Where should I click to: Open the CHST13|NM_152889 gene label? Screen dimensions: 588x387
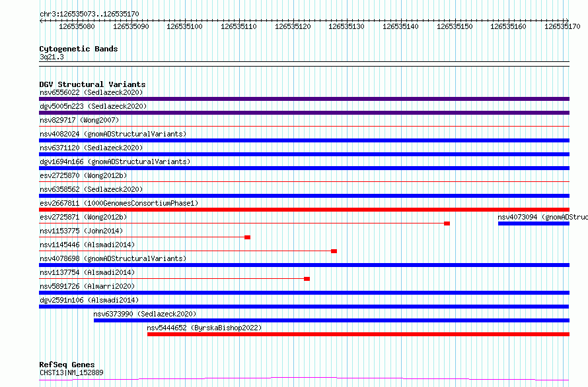[71, 372]
